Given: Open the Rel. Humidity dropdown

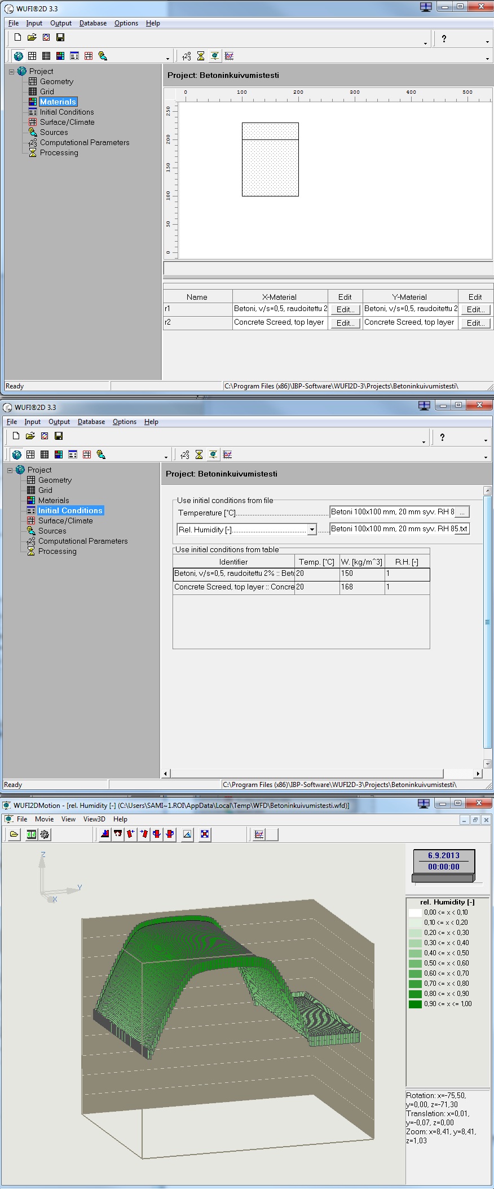Looking at the screenshot, I should (312, 530).
